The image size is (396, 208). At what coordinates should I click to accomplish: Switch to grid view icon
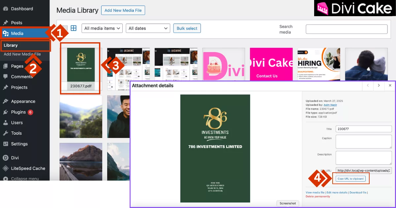pos(74,28)
